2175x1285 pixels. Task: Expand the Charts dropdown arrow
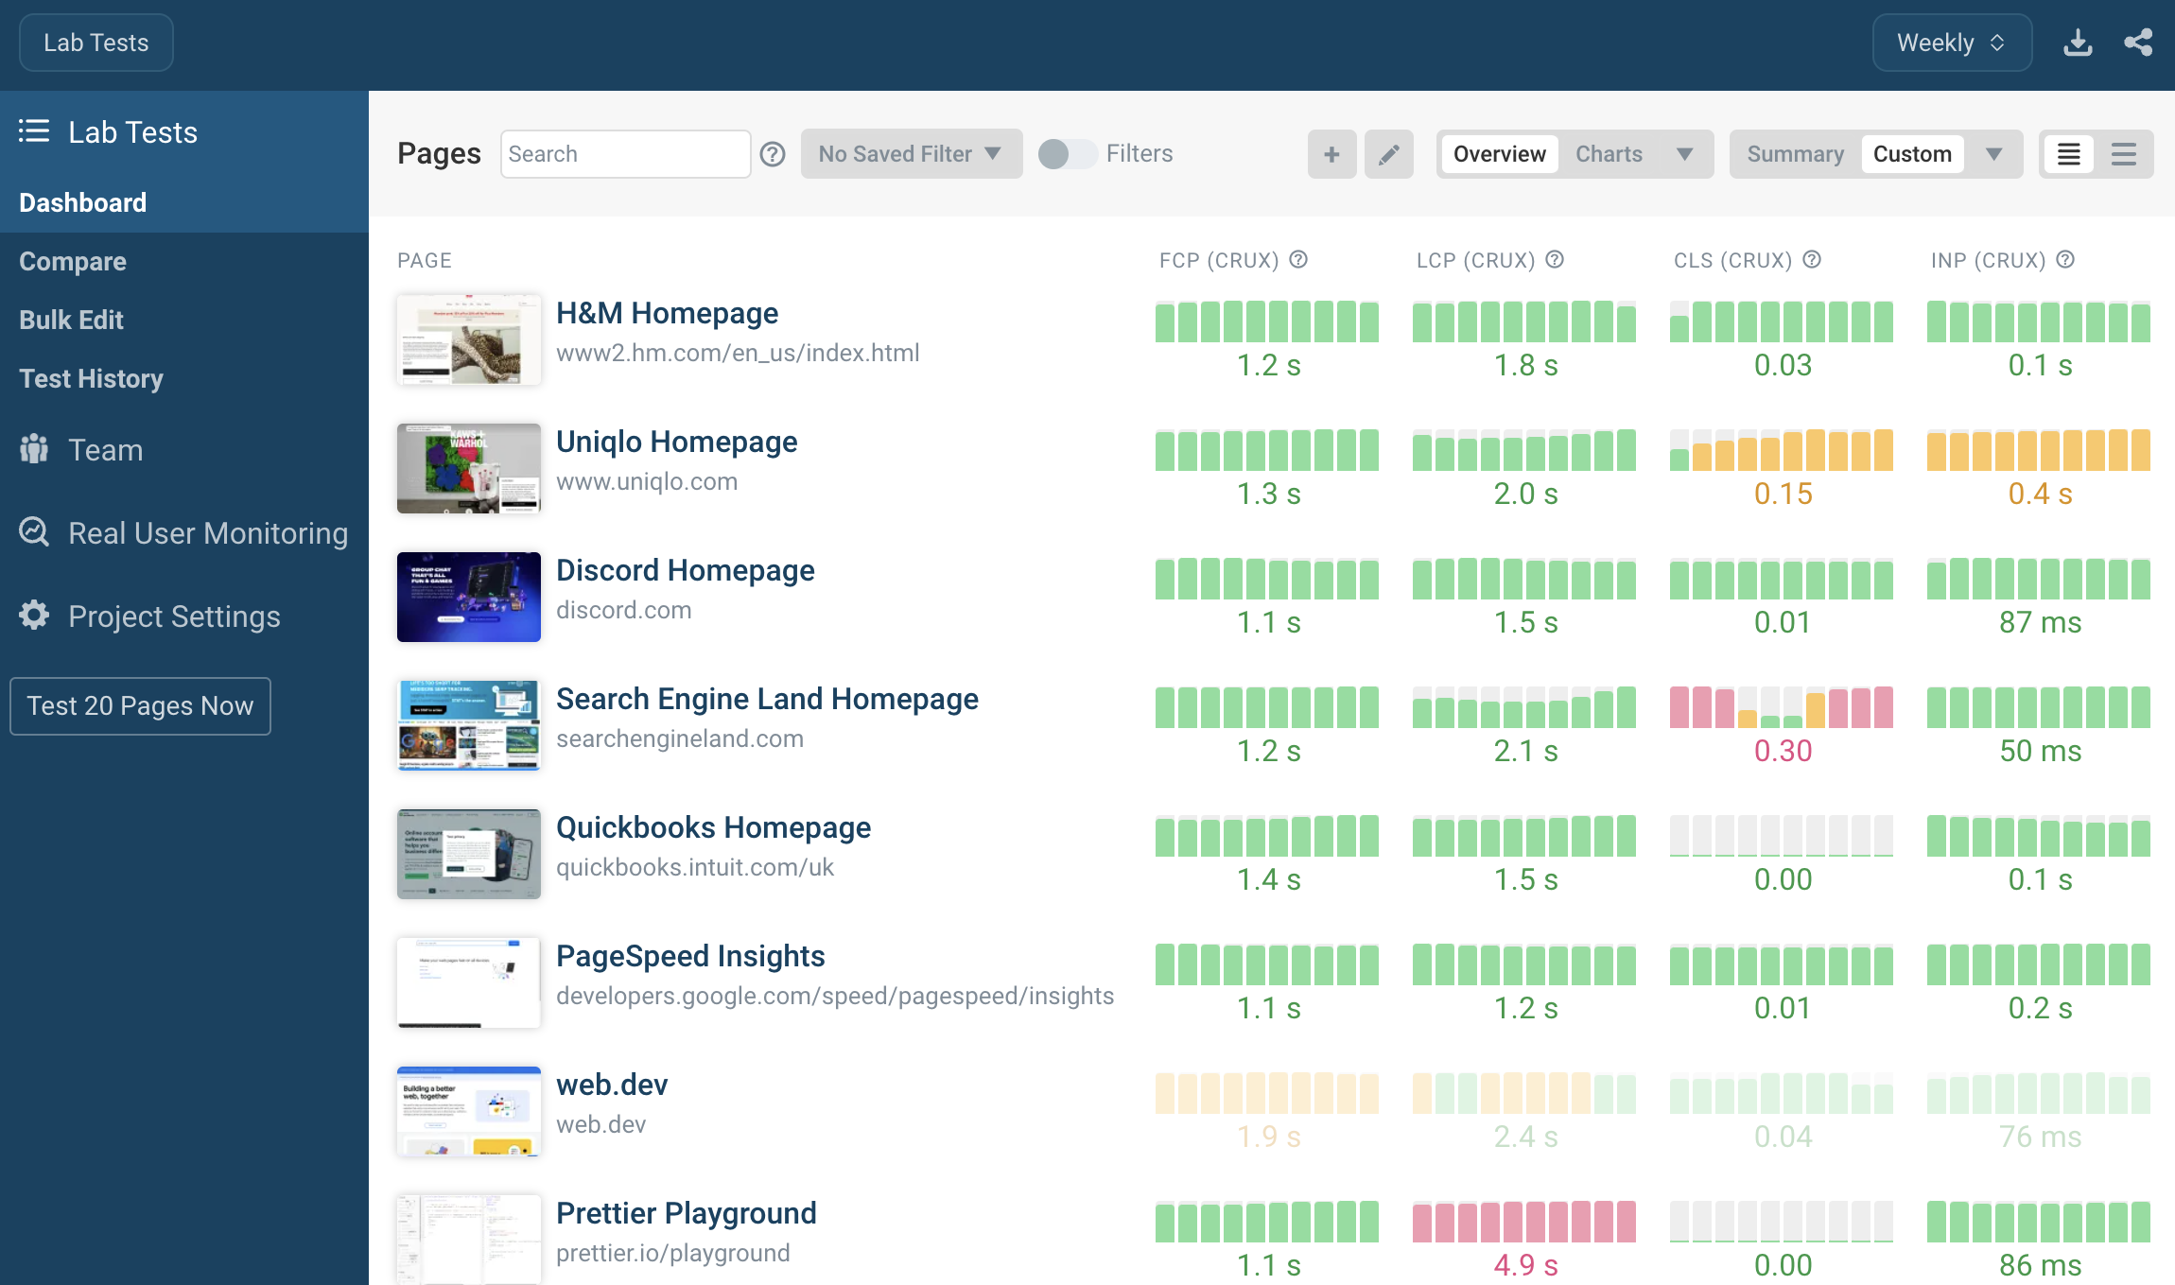[x=1682, y=153]
